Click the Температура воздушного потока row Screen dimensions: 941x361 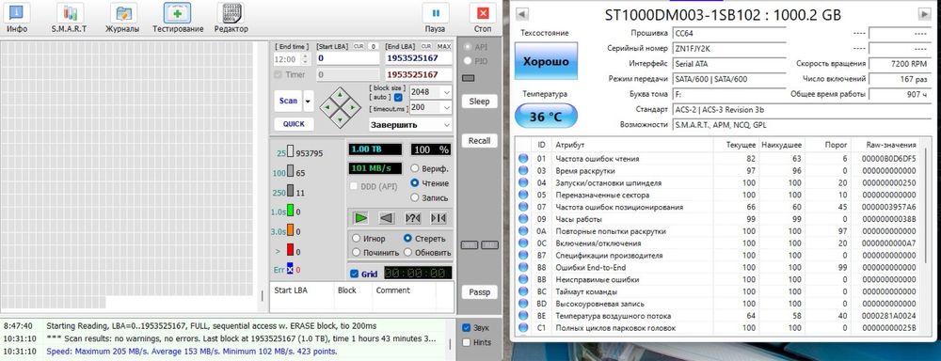719,316
